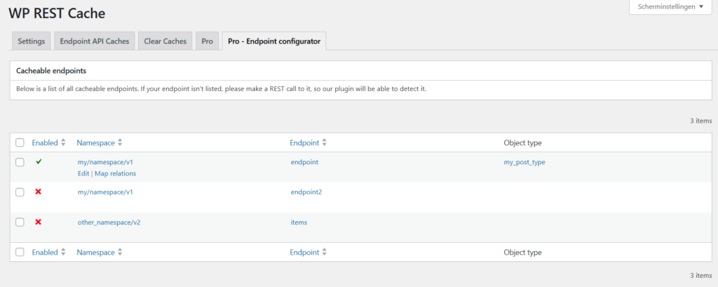Click sort arrows beside header Enabled
This screenshot has width=718, height=287.
tap(63, 142)
